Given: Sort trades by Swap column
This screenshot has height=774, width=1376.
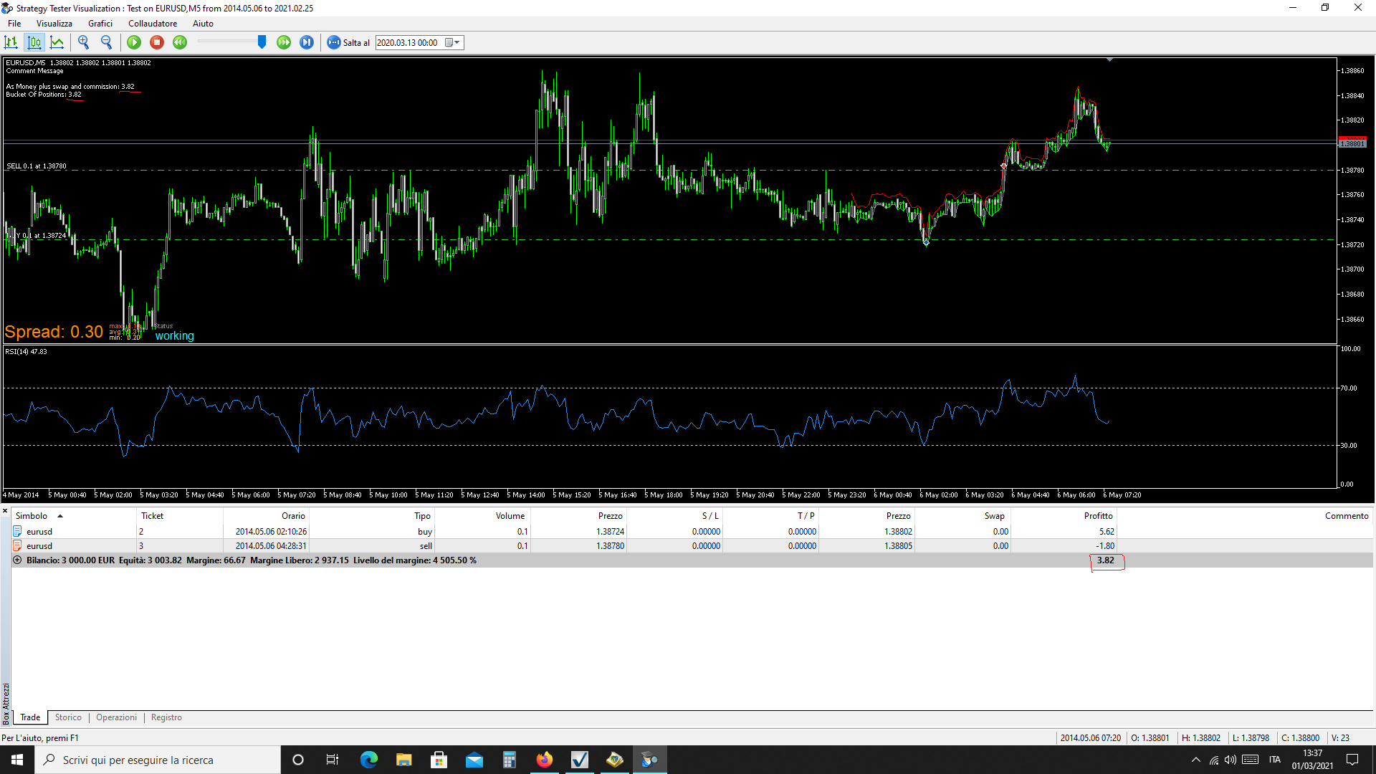Looking at the screenshot, I should pyautogui.click(x=963, y=516).
